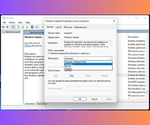Focus the Start parameters input field
This screenshot has width=150, height=125.
point(90,88)
